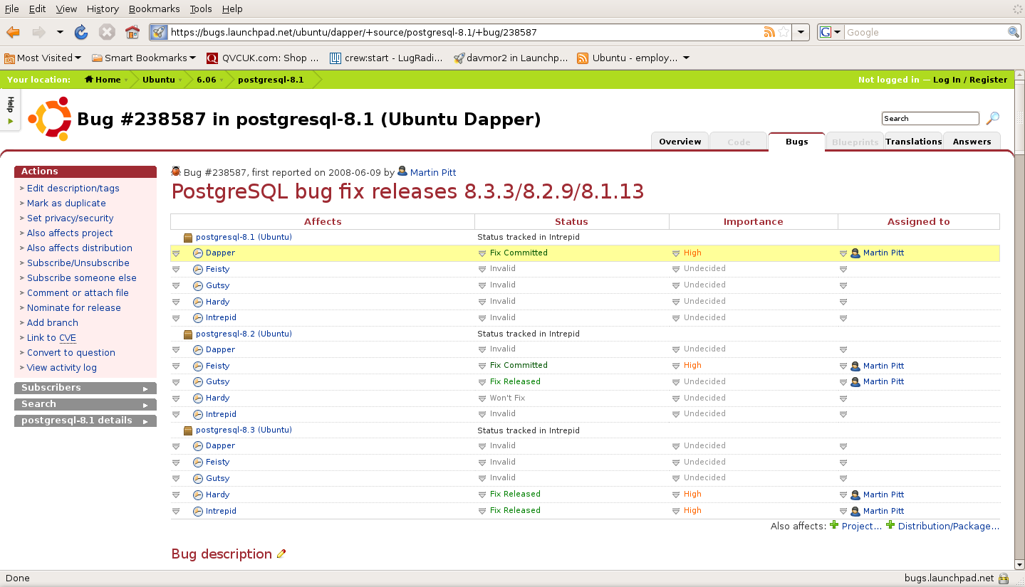Open the Won't Fix status dropdown arrow
The image size is (1025, 587).
pos(482,398)
